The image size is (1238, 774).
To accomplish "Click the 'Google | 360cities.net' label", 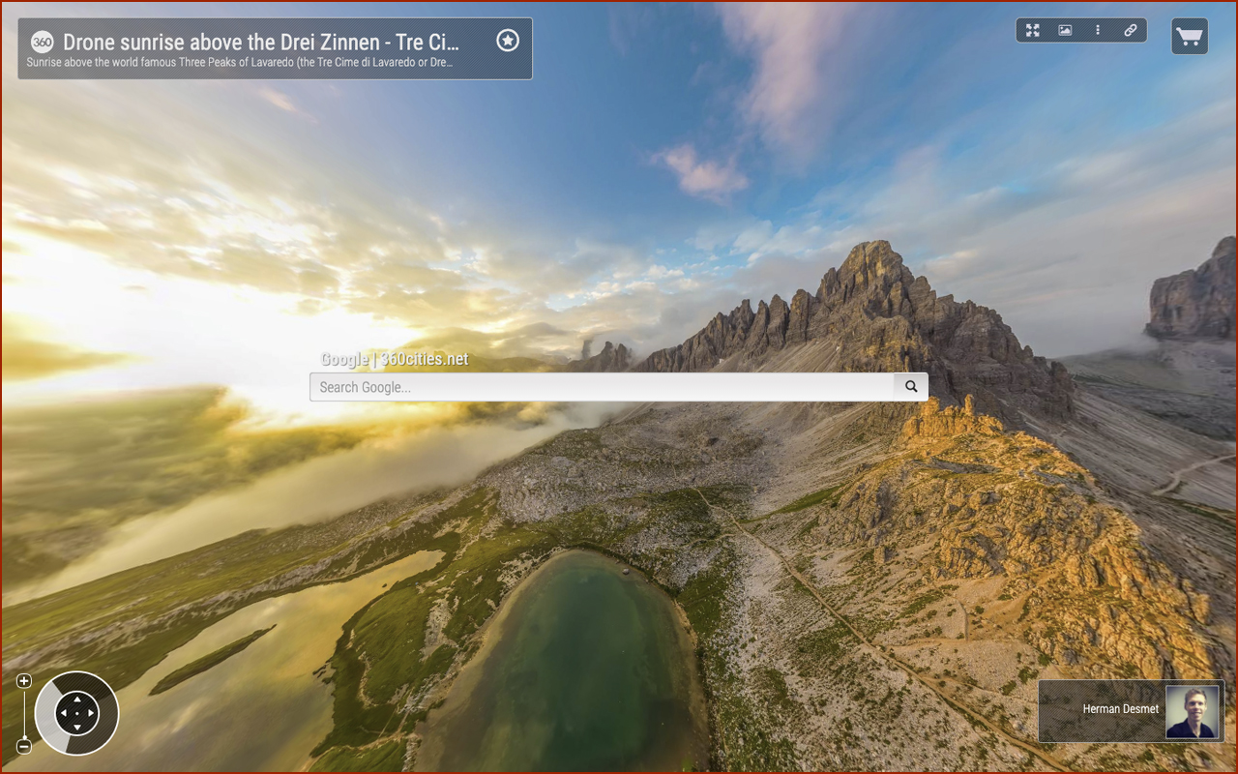I will [x=395, y=360].
